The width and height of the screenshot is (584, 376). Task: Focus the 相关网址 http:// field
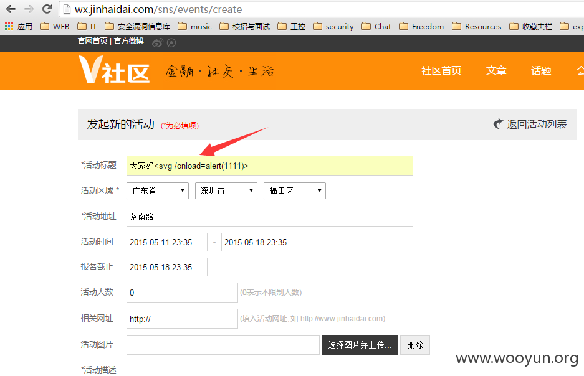pyautogui.click(x=182, y=319)
